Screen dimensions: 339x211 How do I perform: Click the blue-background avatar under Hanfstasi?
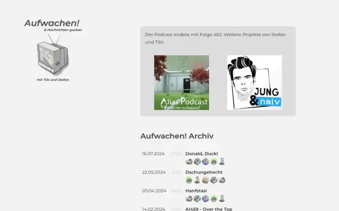[206, 199]
